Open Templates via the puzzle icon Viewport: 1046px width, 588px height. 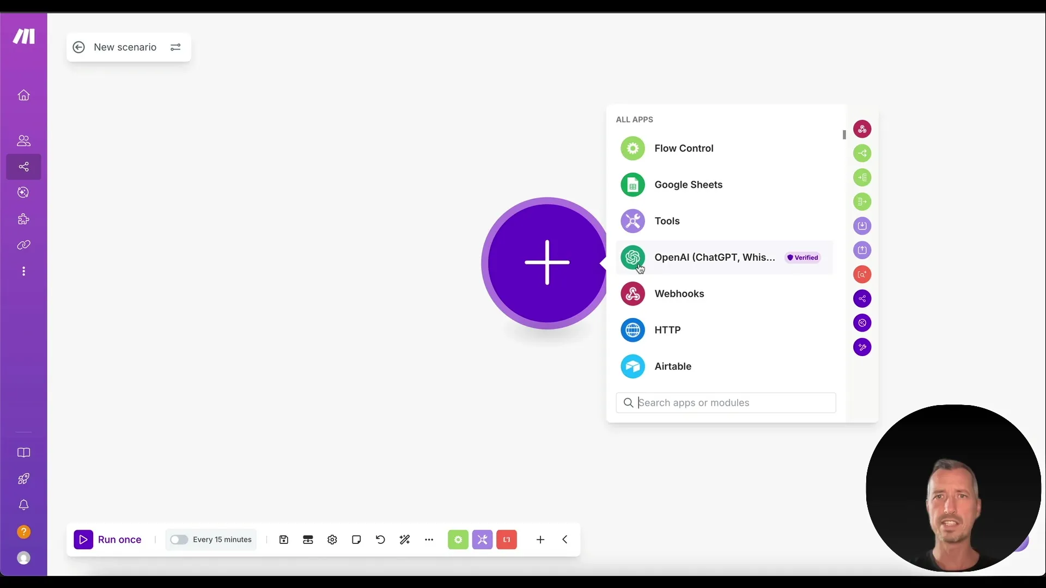[23, 218]
